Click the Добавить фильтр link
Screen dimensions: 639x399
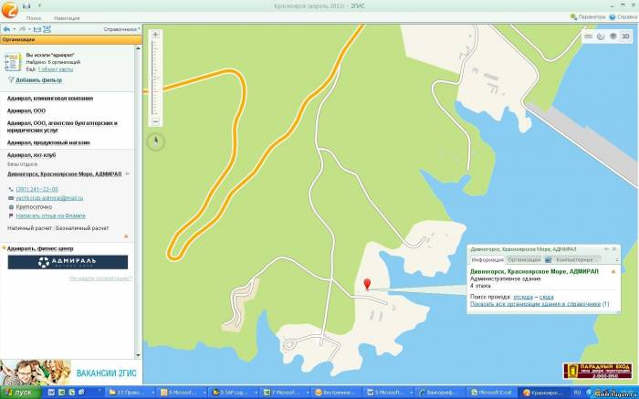click(38, 80)
